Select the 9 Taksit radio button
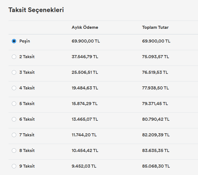Image resolution: width=198 pixels, height=175 pixels. click(14, 166)
